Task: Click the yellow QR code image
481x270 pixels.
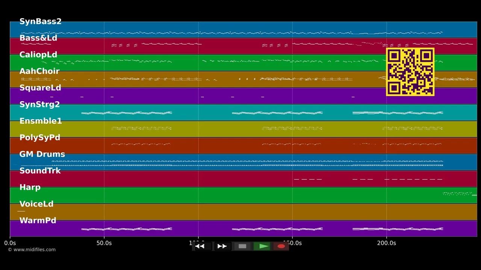Action: [410, 72]
